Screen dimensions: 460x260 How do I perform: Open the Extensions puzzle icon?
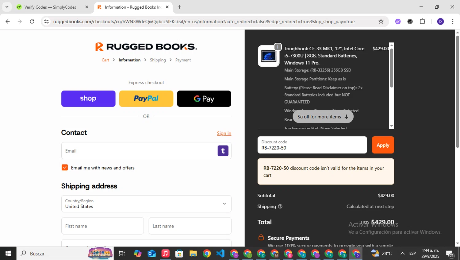(x=422, y=21)
